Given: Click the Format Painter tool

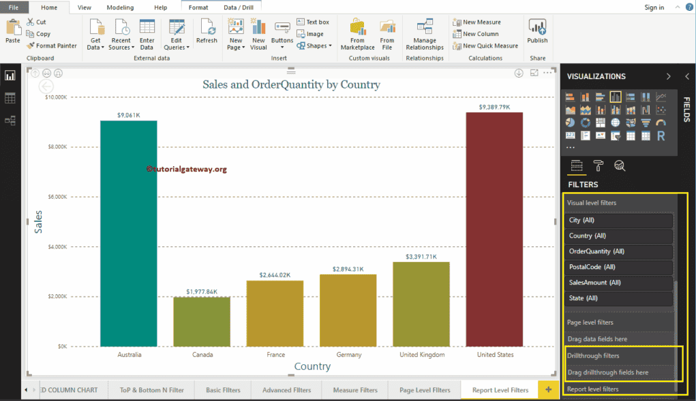Looking at the screenshot, I should [52, 46].
